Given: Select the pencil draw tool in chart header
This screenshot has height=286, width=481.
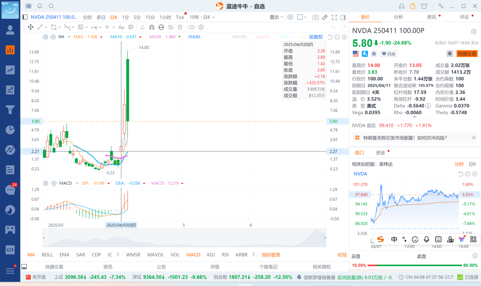Looking at the screenshot, I should coord(325,17).
